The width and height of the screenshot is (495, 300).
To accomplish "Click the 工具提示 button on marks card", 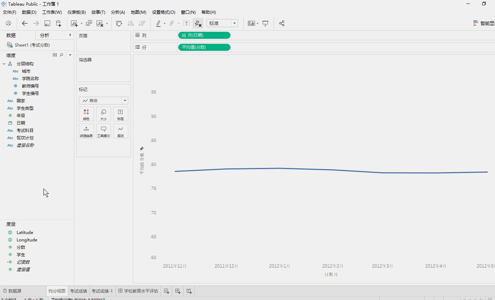I will pyautogui.click(x=104, y=131).
